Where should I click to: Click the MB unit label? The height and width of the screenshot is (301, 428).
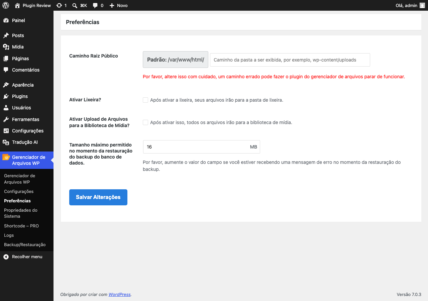253,147
